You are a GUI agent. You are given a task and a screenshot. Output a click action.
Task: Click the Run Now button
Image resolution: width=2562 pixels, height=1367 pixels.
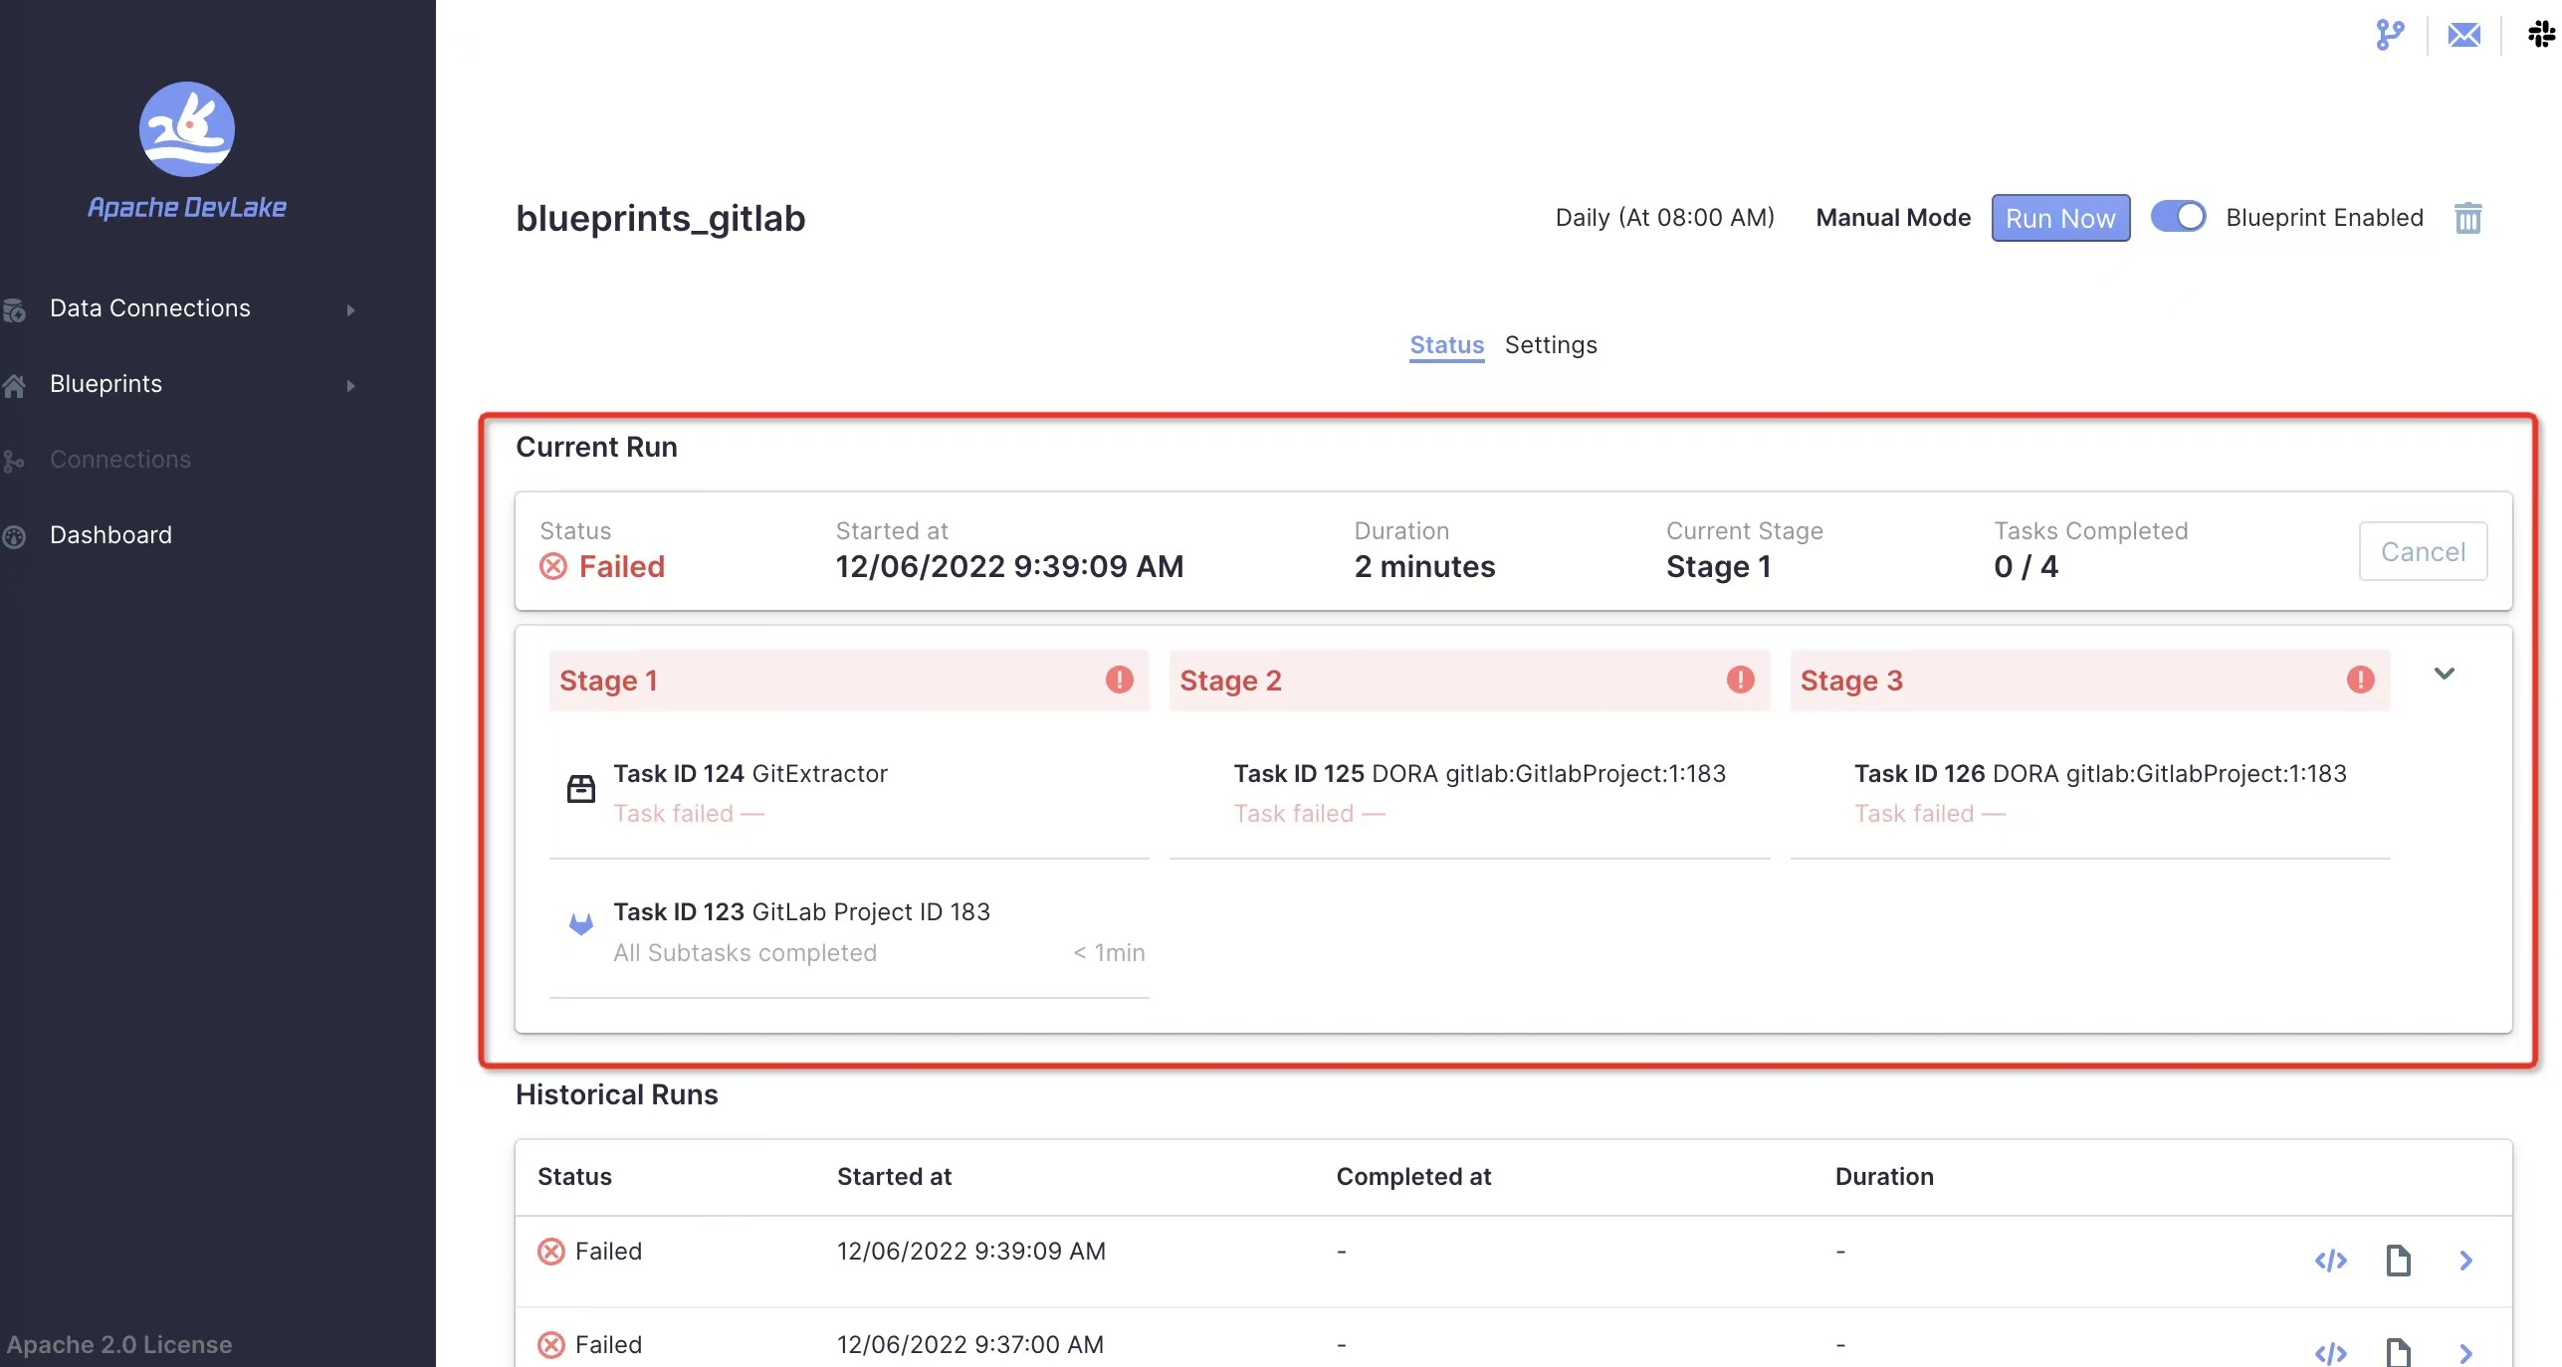tap(2059, 218)
